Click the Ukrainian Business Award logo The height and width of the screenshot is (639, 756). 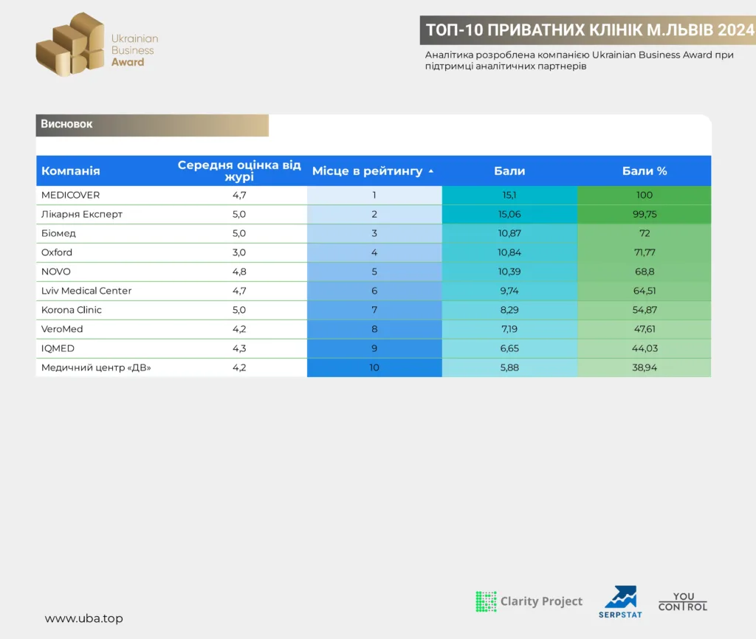(x=97, y=44)
